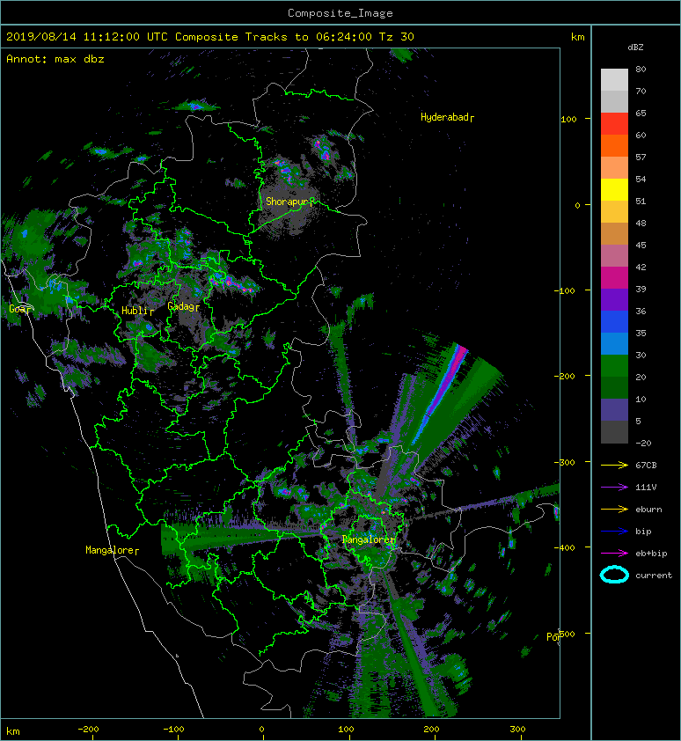Pick the violet-purple dBZ scale swatch
The image size is (681, 741).
[x=614, y=299]
